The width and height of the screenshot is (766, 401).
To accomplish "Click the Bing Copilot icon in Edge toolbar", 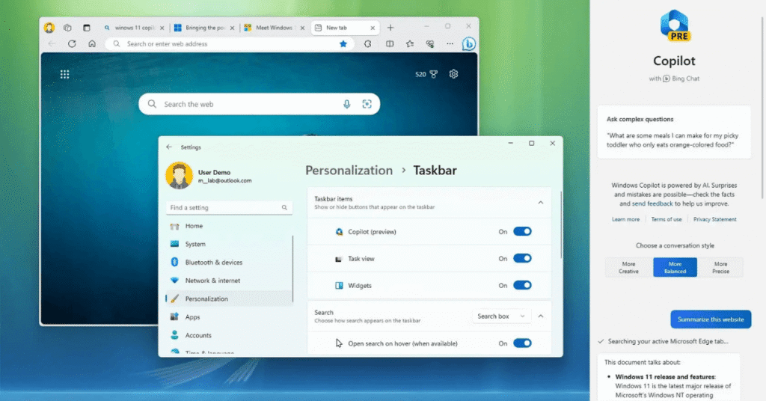I will click(x=469, y=43).
